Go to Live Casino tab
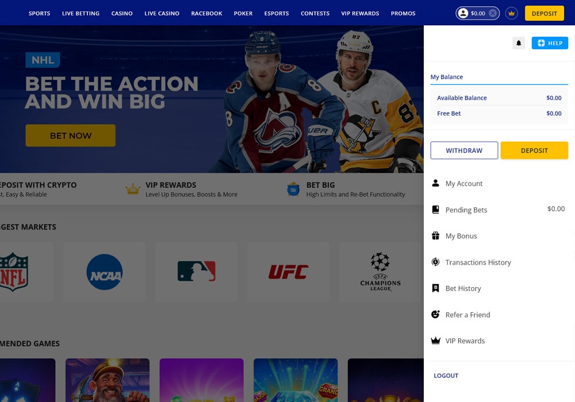 (x=162, y=13)
